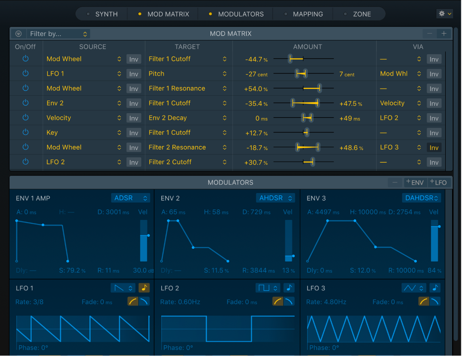Click +ENV to add an envelope
This screenshot has height=356, width=462.
[415, 182]
